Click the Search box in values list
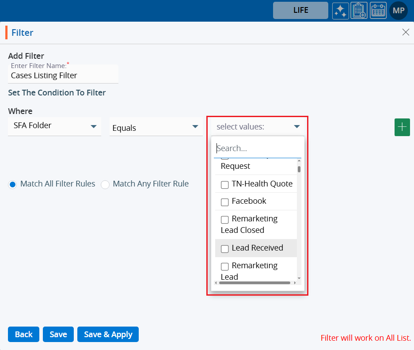414x350 pixels. 257,148
